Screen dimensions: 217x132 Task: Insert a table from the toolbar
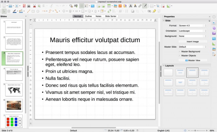[109, 6]
